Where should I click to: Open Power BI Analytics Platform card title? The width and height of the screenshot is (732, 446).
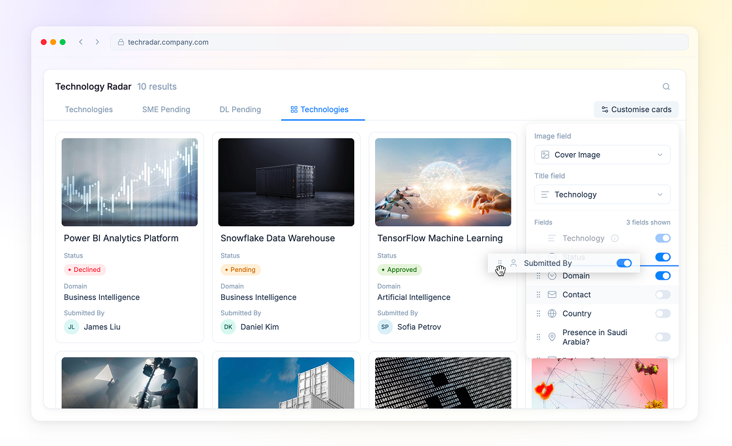[121, 239]
